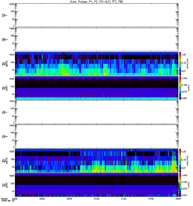Click the 'thc fff 2' panel axis label
Viewport: 193px width, 206px height.
5,136
